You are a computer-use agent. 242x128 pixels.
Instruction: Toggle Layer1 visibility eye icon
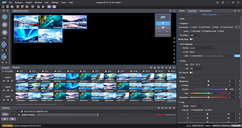coord(4,81)
